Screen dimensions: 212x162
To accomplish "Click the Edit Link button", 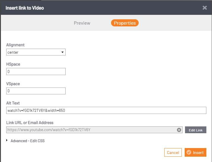I will 195,130.
